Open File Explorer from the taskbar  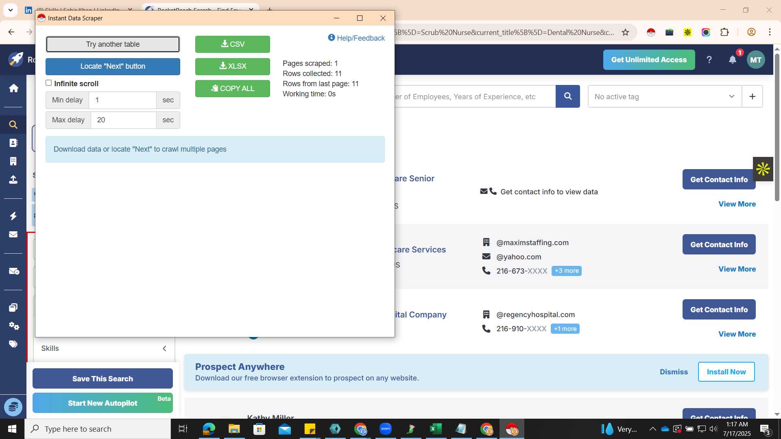(234, 429)
